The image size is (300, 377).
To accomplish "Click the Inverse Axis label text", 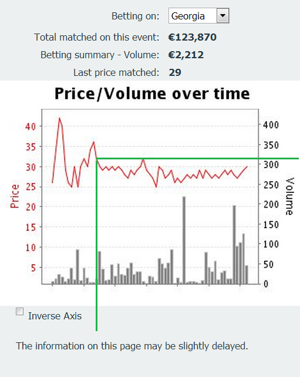I will click(55, 316).
